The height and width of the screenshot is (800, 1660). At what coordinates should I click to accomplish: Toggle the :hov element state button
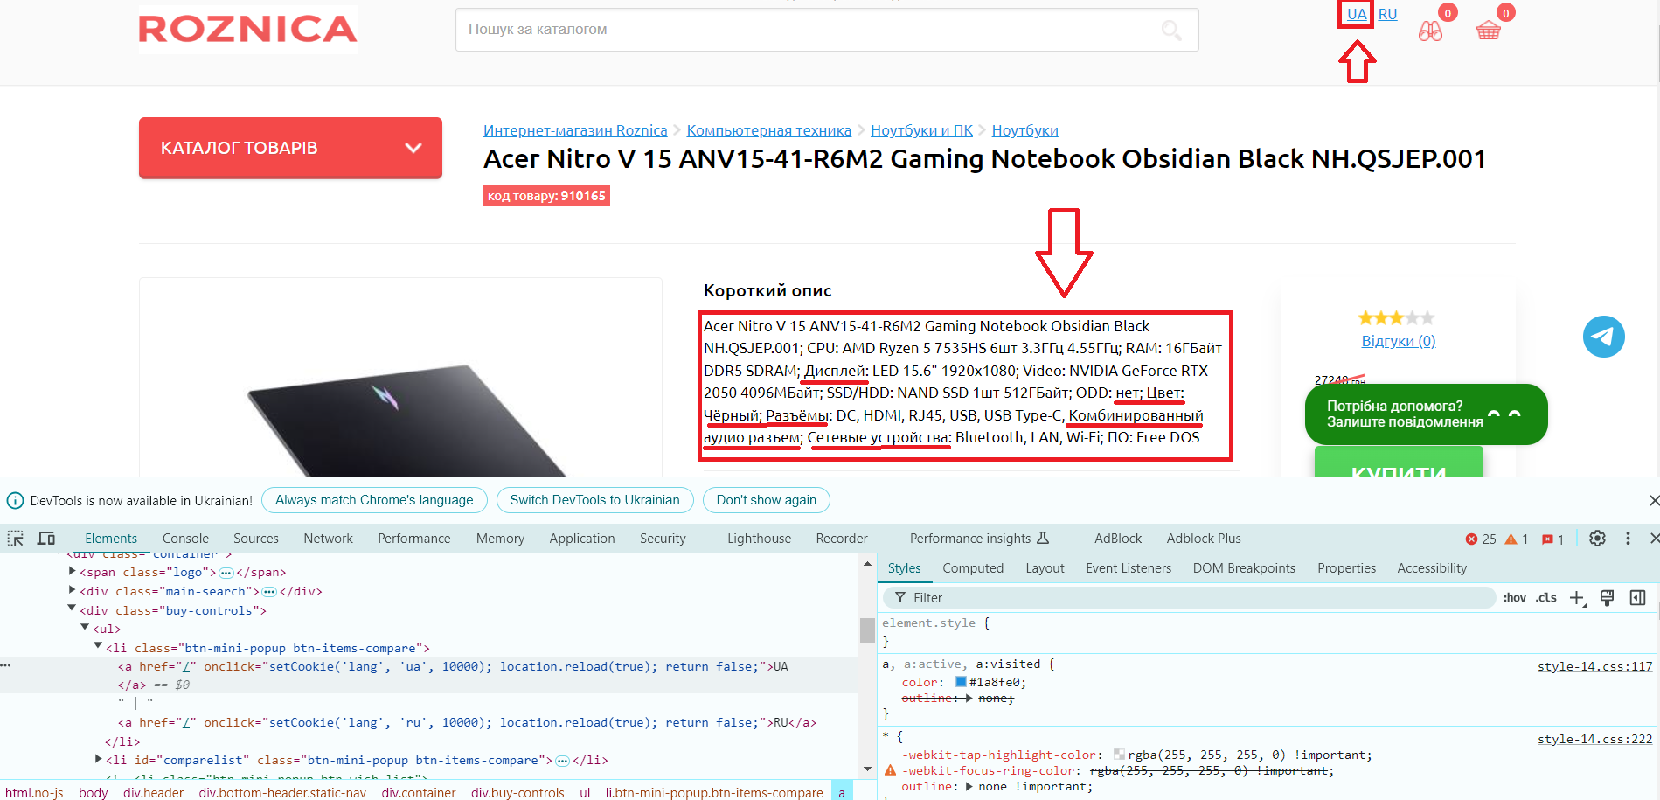[1514, 598]
